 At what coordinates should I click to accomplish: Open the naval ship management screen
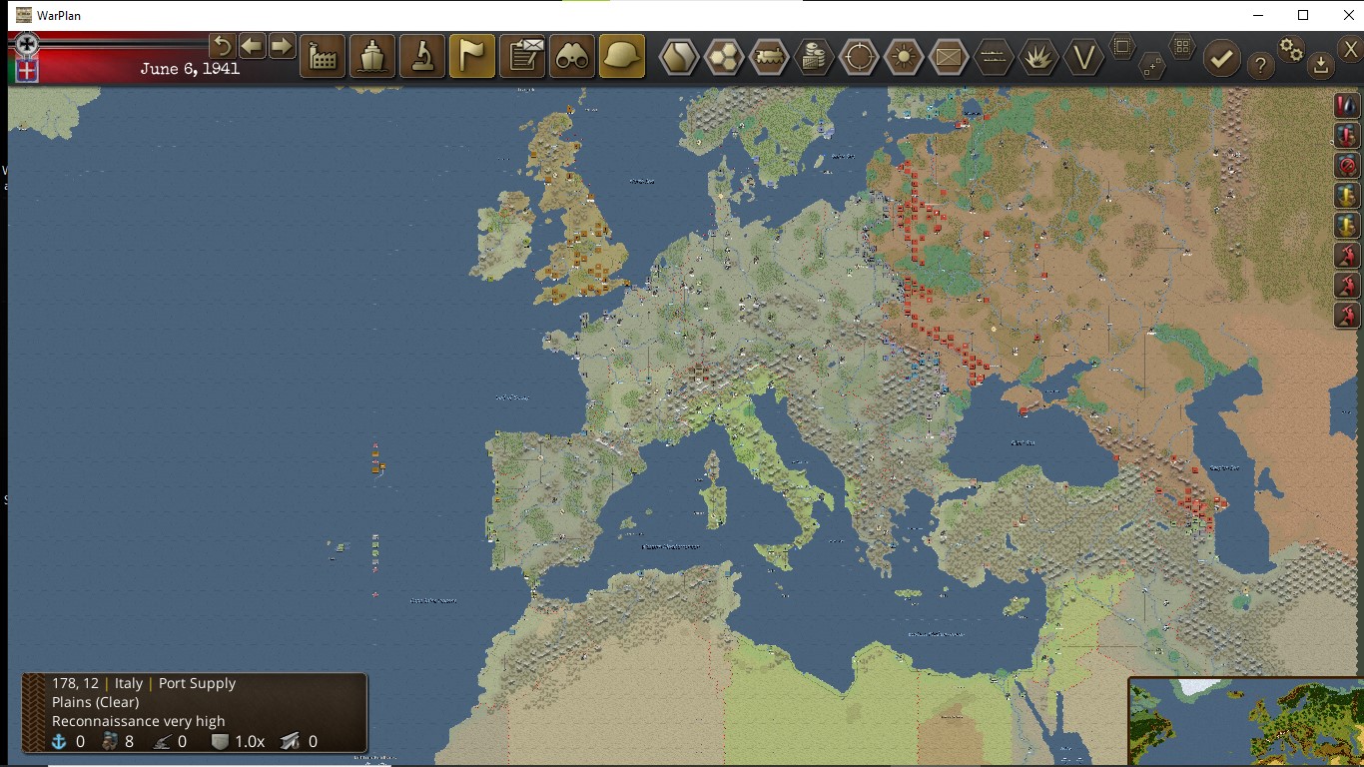tap(371, 57)
